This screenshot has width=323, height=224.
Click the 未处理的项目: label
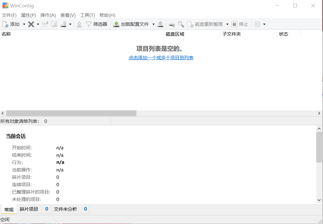pos(26,199)
